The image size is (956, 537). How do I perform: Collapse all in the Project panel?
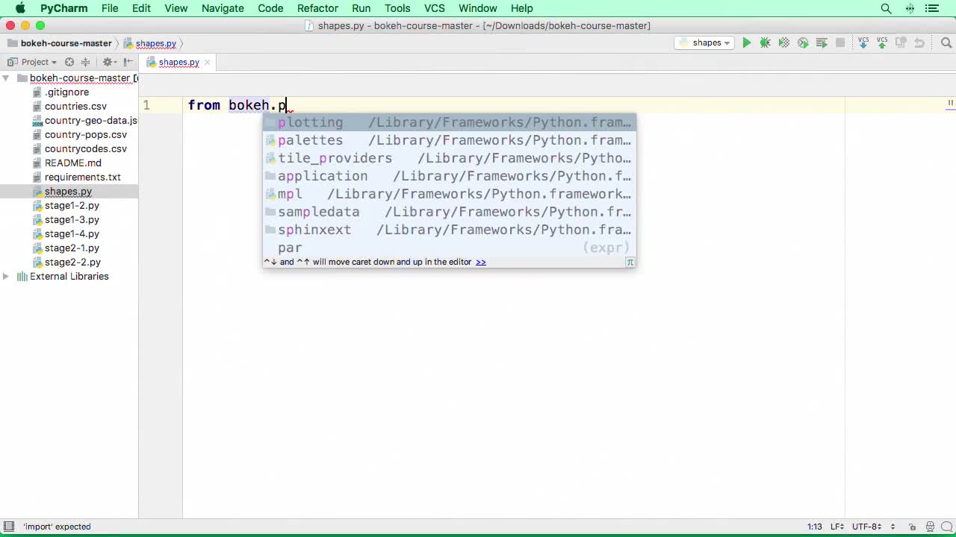[85, 62]
